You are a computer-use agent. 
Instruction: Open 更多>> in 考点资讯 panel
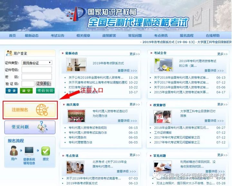click(135, 155)
